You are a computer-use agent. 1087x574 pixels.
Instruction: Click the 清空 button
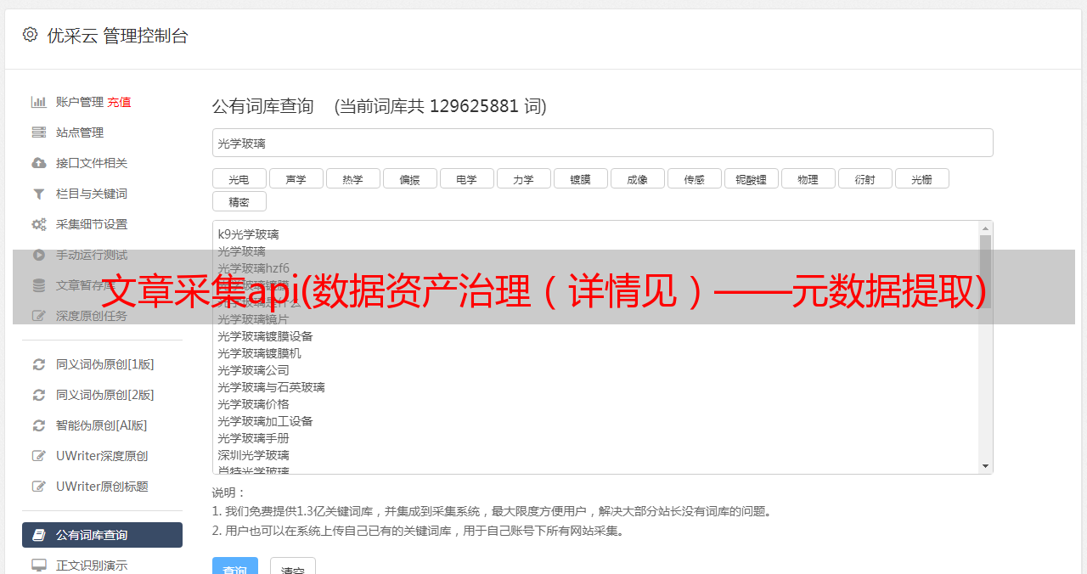[x=293, y=567]
